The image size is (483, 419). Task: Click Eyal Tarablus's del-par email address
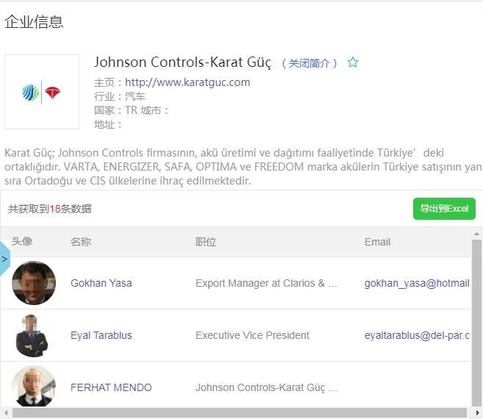click(x=417, y=335)
